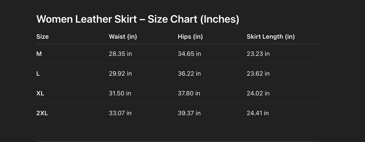Click the Size column header

pos(42,37)
